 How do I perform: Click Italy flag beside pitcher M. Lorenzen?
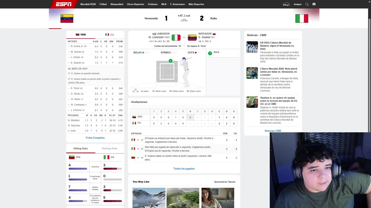[176, 38]
